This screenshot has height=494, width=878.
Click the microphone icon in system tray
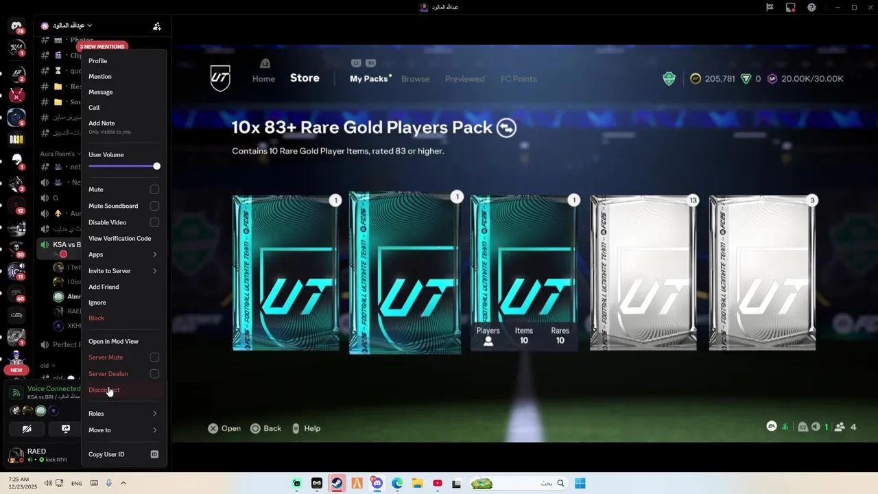tap(108, 483)
